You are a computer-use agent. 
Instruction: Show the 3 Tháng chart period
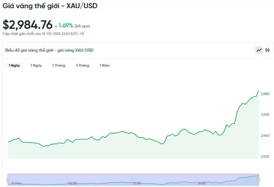point(82,66)
